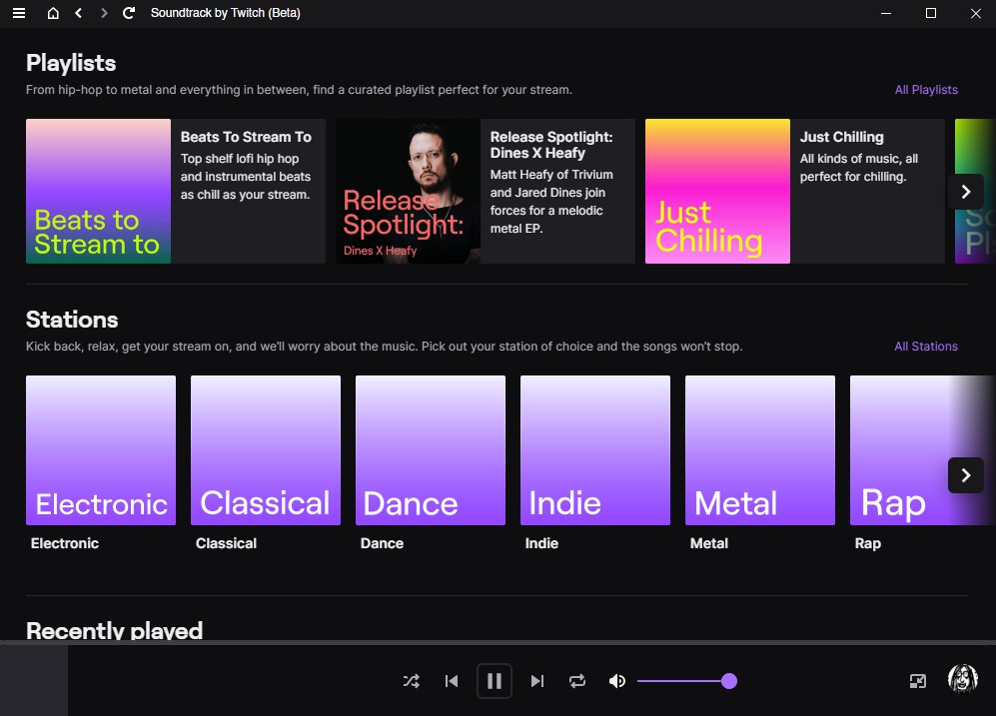Go to the Home page

click(53, 13)
